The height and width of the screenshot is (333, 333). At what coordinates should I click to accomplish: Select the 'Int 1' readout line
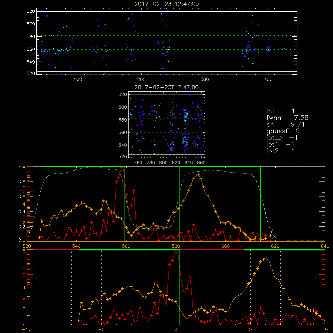pyautogui.click(x=280, y=111)
